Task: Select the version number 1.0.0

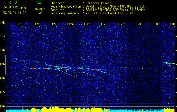Action: point(38,3)
